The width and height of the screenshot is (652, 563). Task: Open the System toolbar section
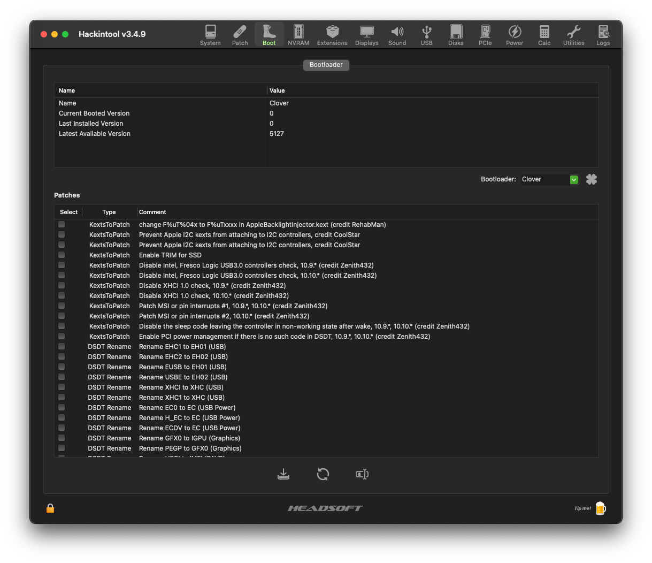[210, 35]
